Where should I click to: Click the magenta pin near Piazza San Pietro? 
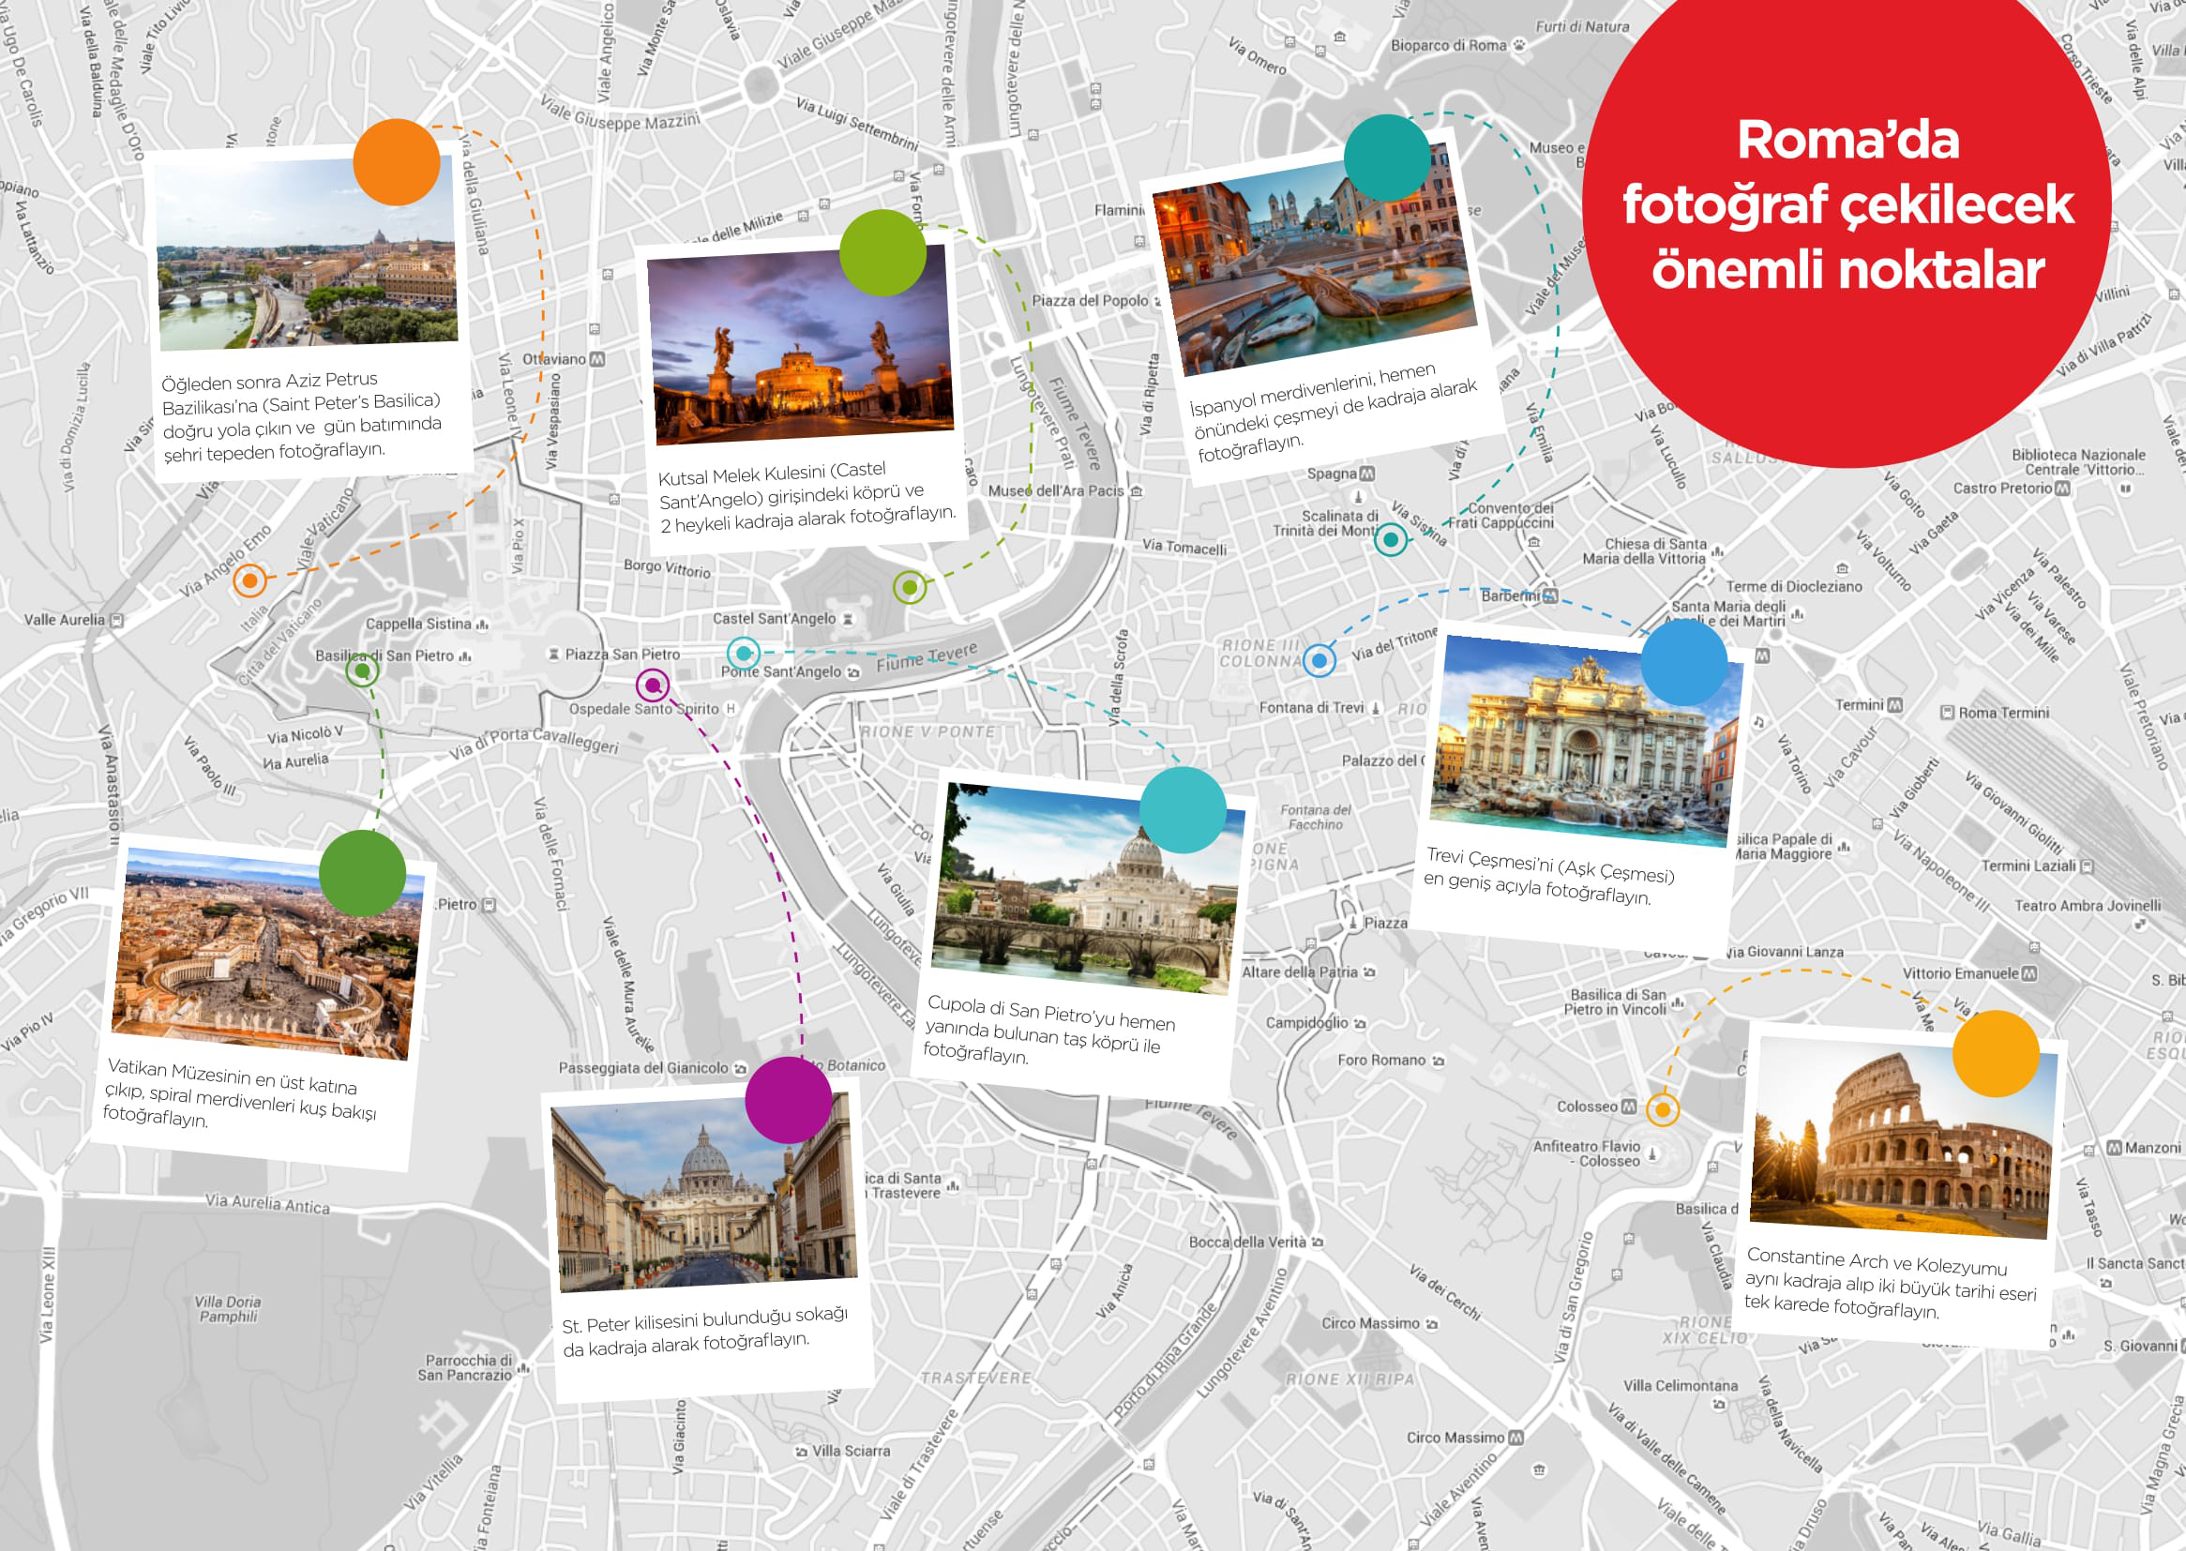pyautogui.click(x=654, y=685)
